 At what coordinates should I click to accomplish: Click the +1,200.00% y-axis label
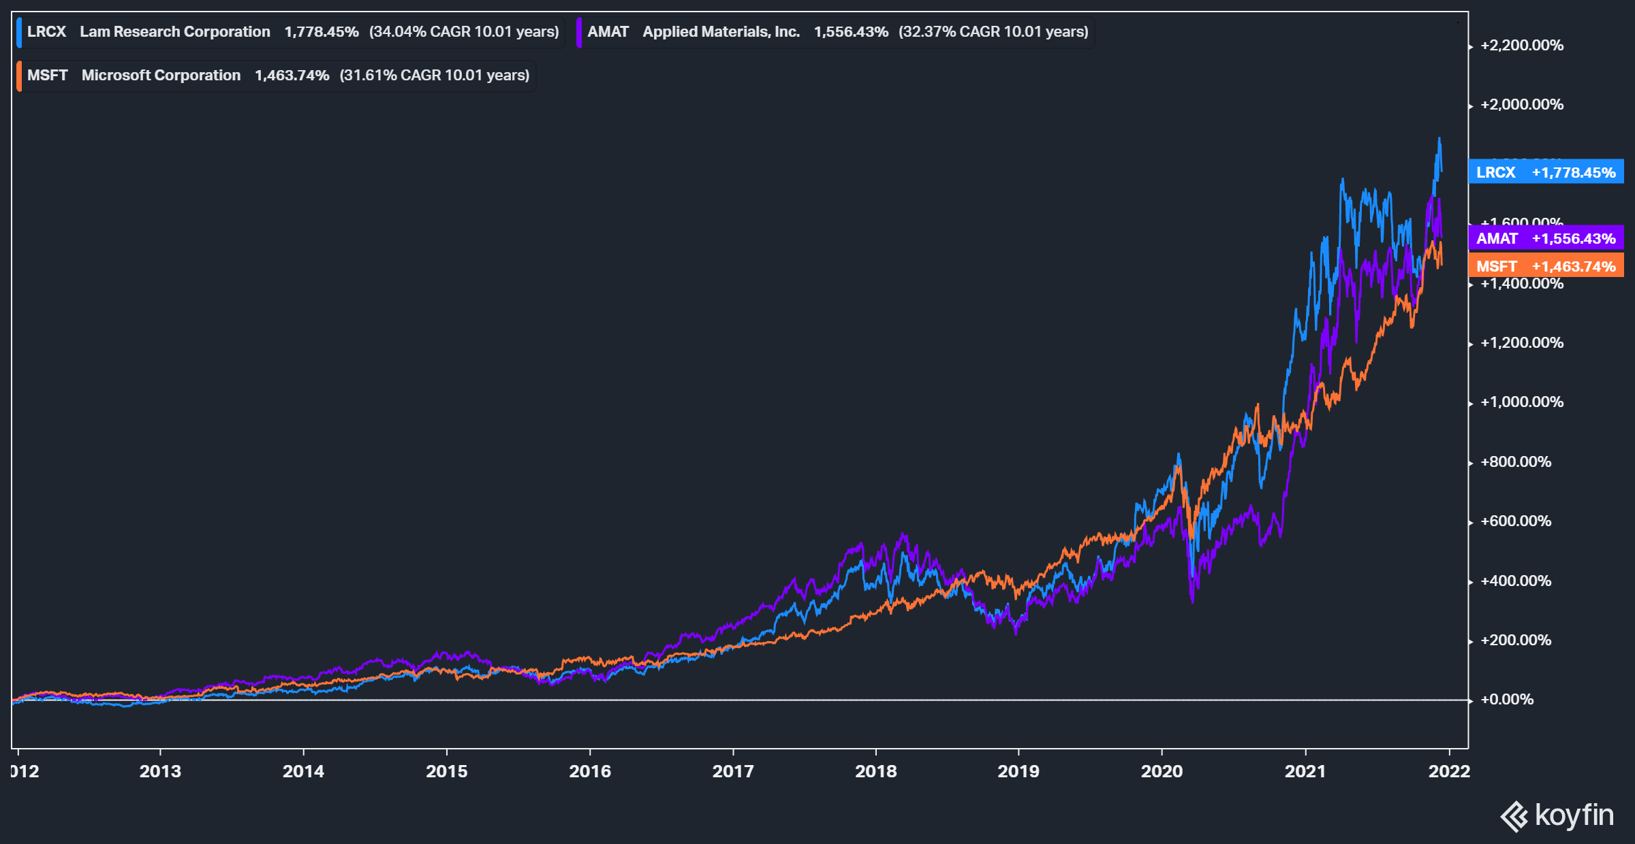click(x=1522, y=343)
